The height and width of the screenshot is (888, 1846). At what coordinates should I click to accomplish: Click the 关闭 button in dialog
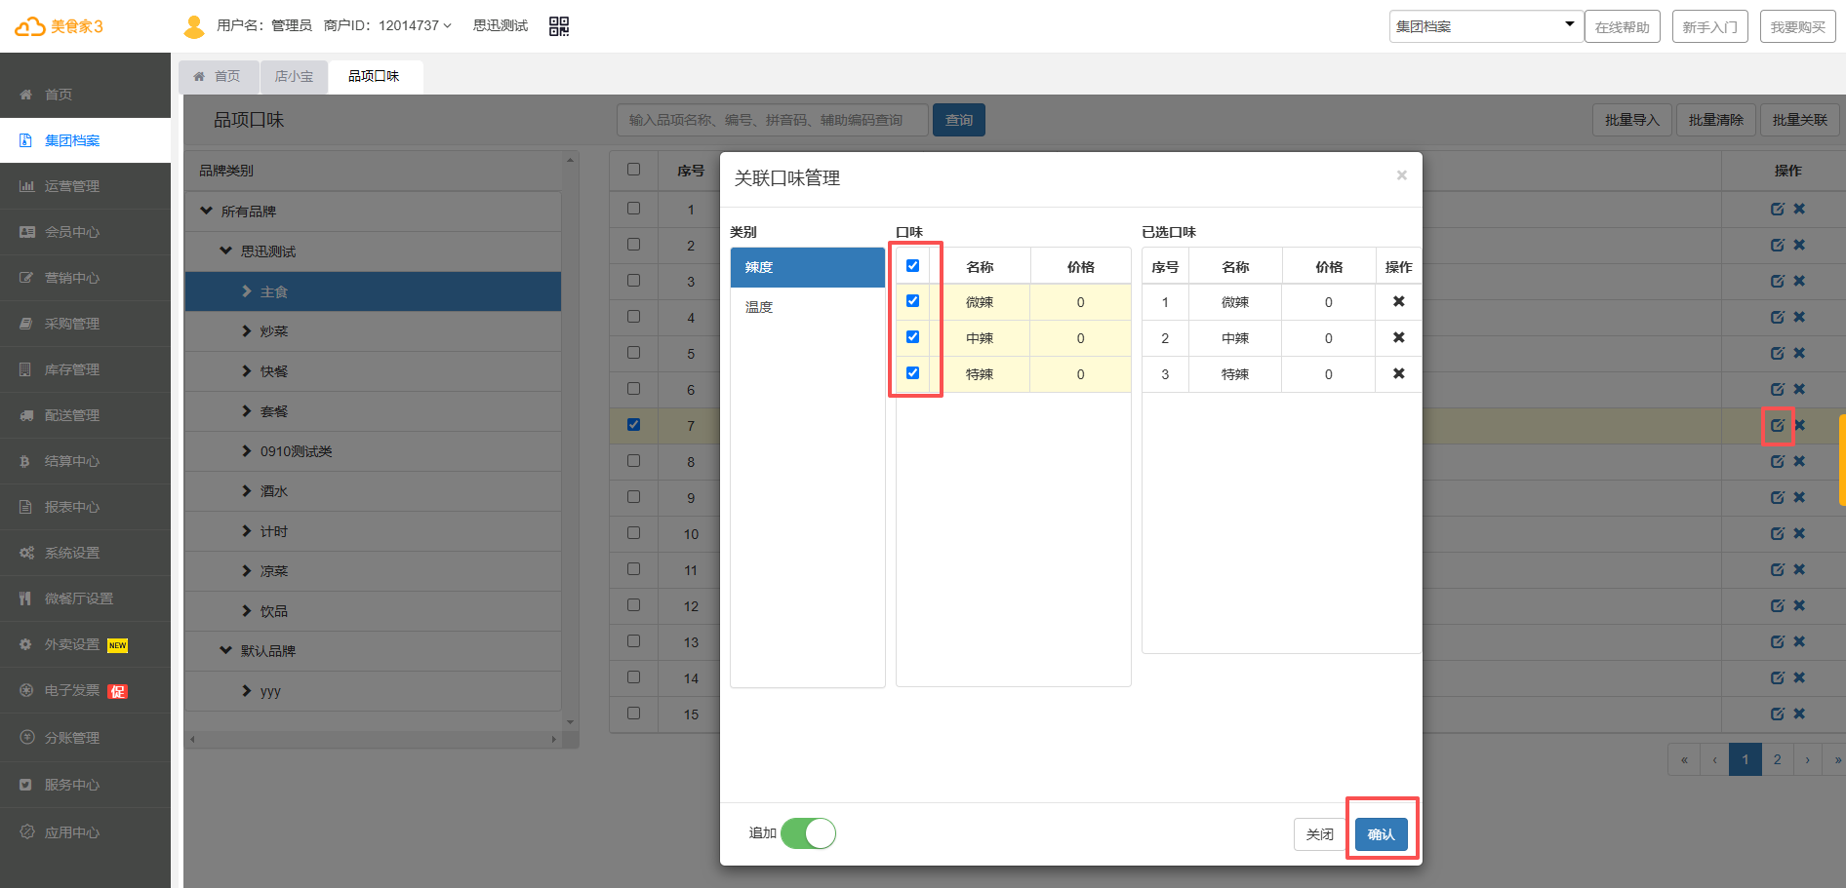(1319, 834)
